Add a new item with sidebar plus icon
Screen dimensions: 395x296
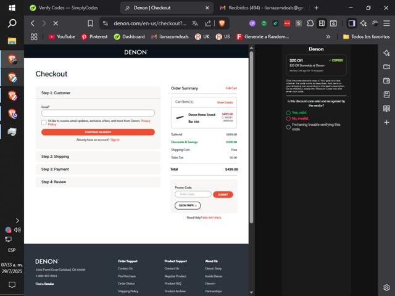(x=386, y=122)
